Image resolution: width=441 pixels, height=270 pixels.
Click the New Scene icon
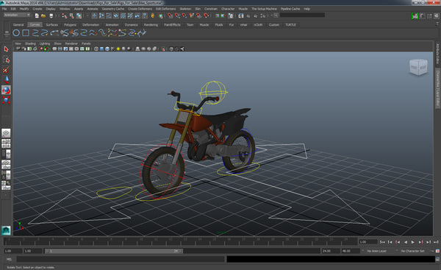coord(37,15)
